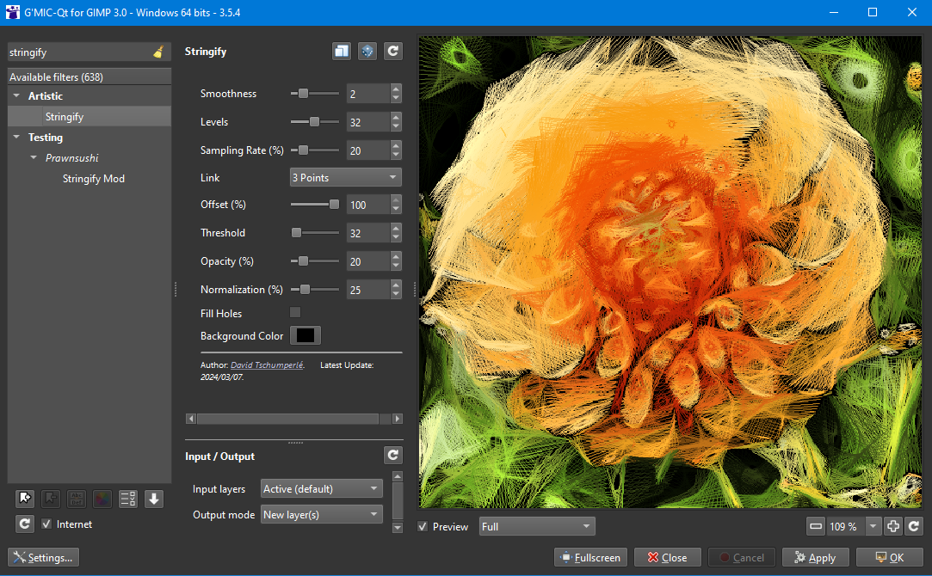
Task: Refresh the Input / Output settings
Action: (x=393, y=455)
